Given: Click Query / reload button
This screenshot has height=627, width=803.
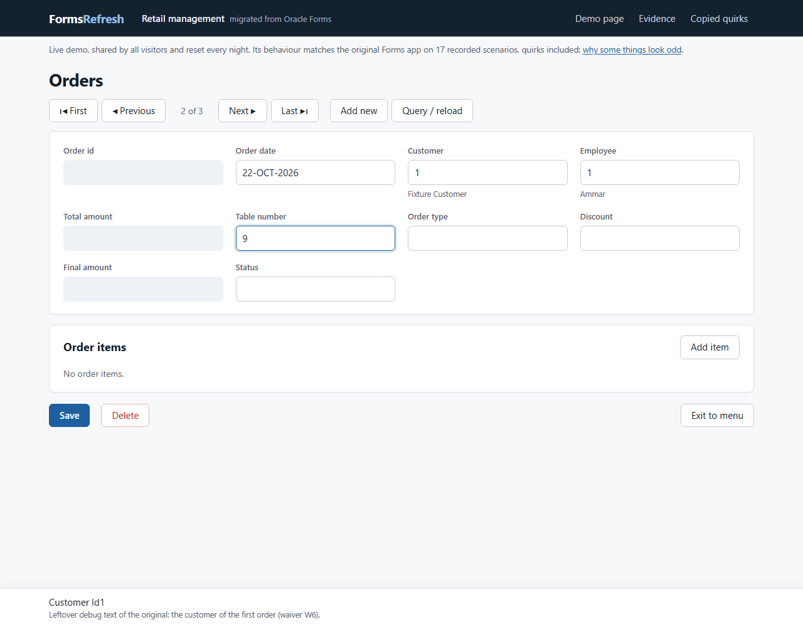Looking at the screenshot, I should pyautogui.click(x=432, y=111).
